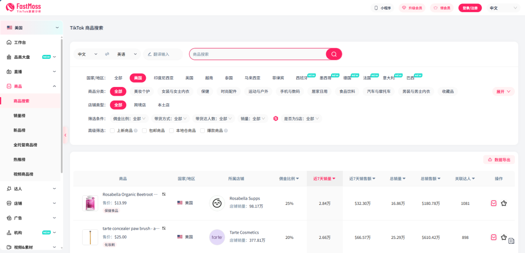Open 销量榜 in the sidebar menu

point(19,116)
